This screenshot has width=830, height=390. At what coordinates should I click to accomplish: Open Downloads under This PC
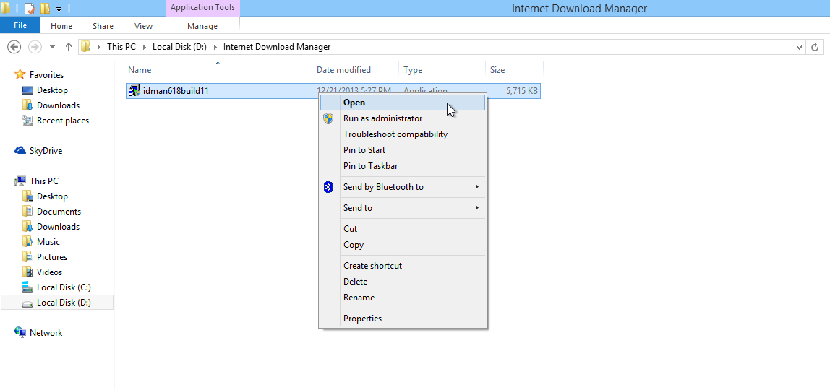coord(59,227)
